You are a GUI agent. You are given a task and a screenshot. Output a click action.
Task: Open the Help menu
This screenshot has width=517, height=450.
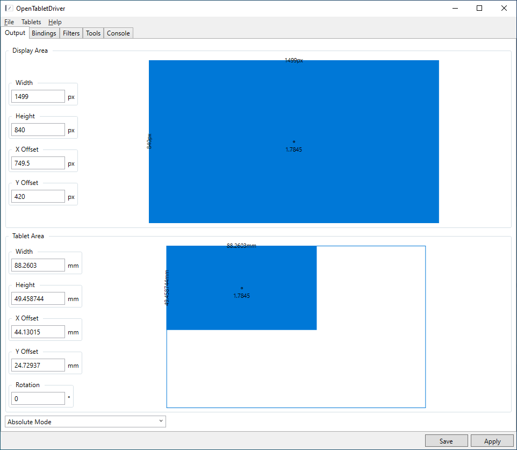[x=55, y=22]
